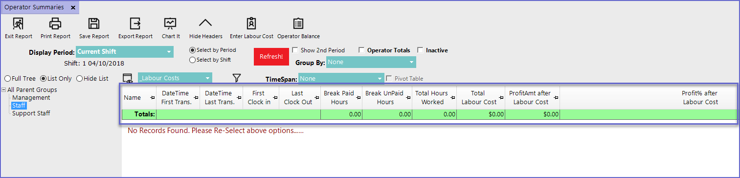Tick the Operator Totals checkbox
The width and height of the screenshot is (740, 178).
(x=361, y=50)
